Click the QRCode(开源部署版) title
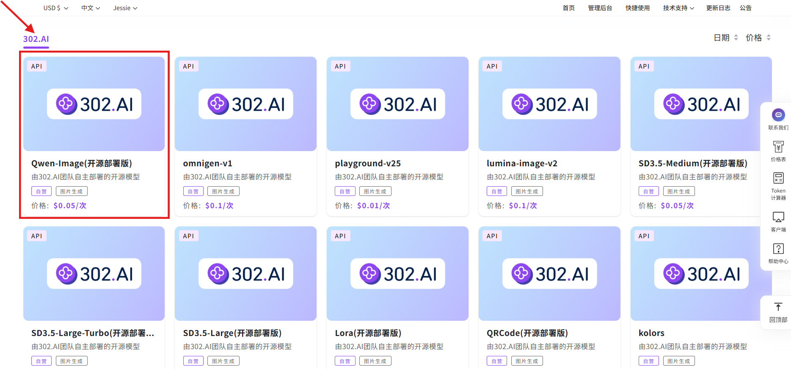The width and height of the screenshot is (791, 369). point(527,333)
